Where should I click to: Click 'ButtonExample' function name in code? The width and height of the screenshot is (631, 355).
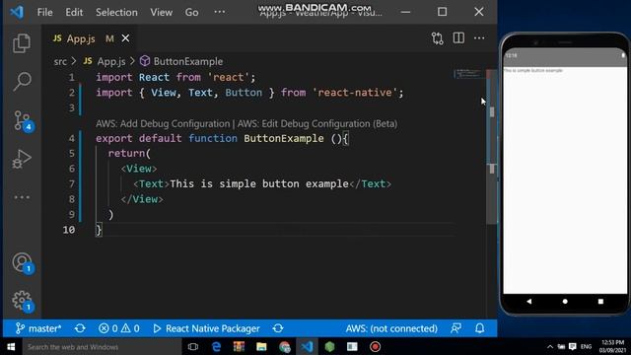pos(284,138)
